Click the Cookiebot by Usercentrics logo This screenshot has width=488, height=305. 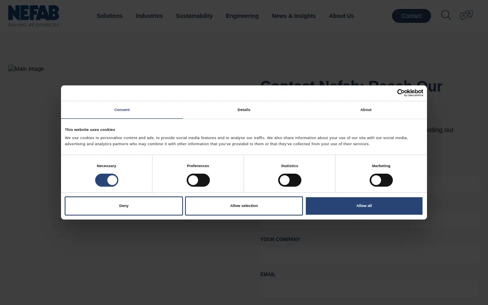(410, 93)
